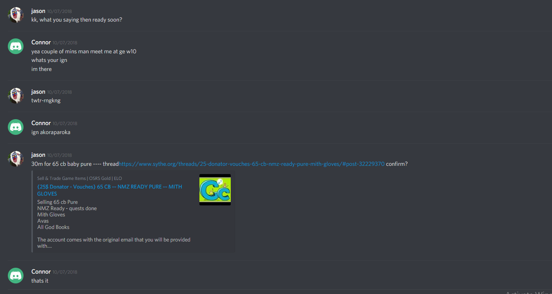Click the 'Cc' embed thumbnail image
This screenshot has height=294, width=552.
215,190
